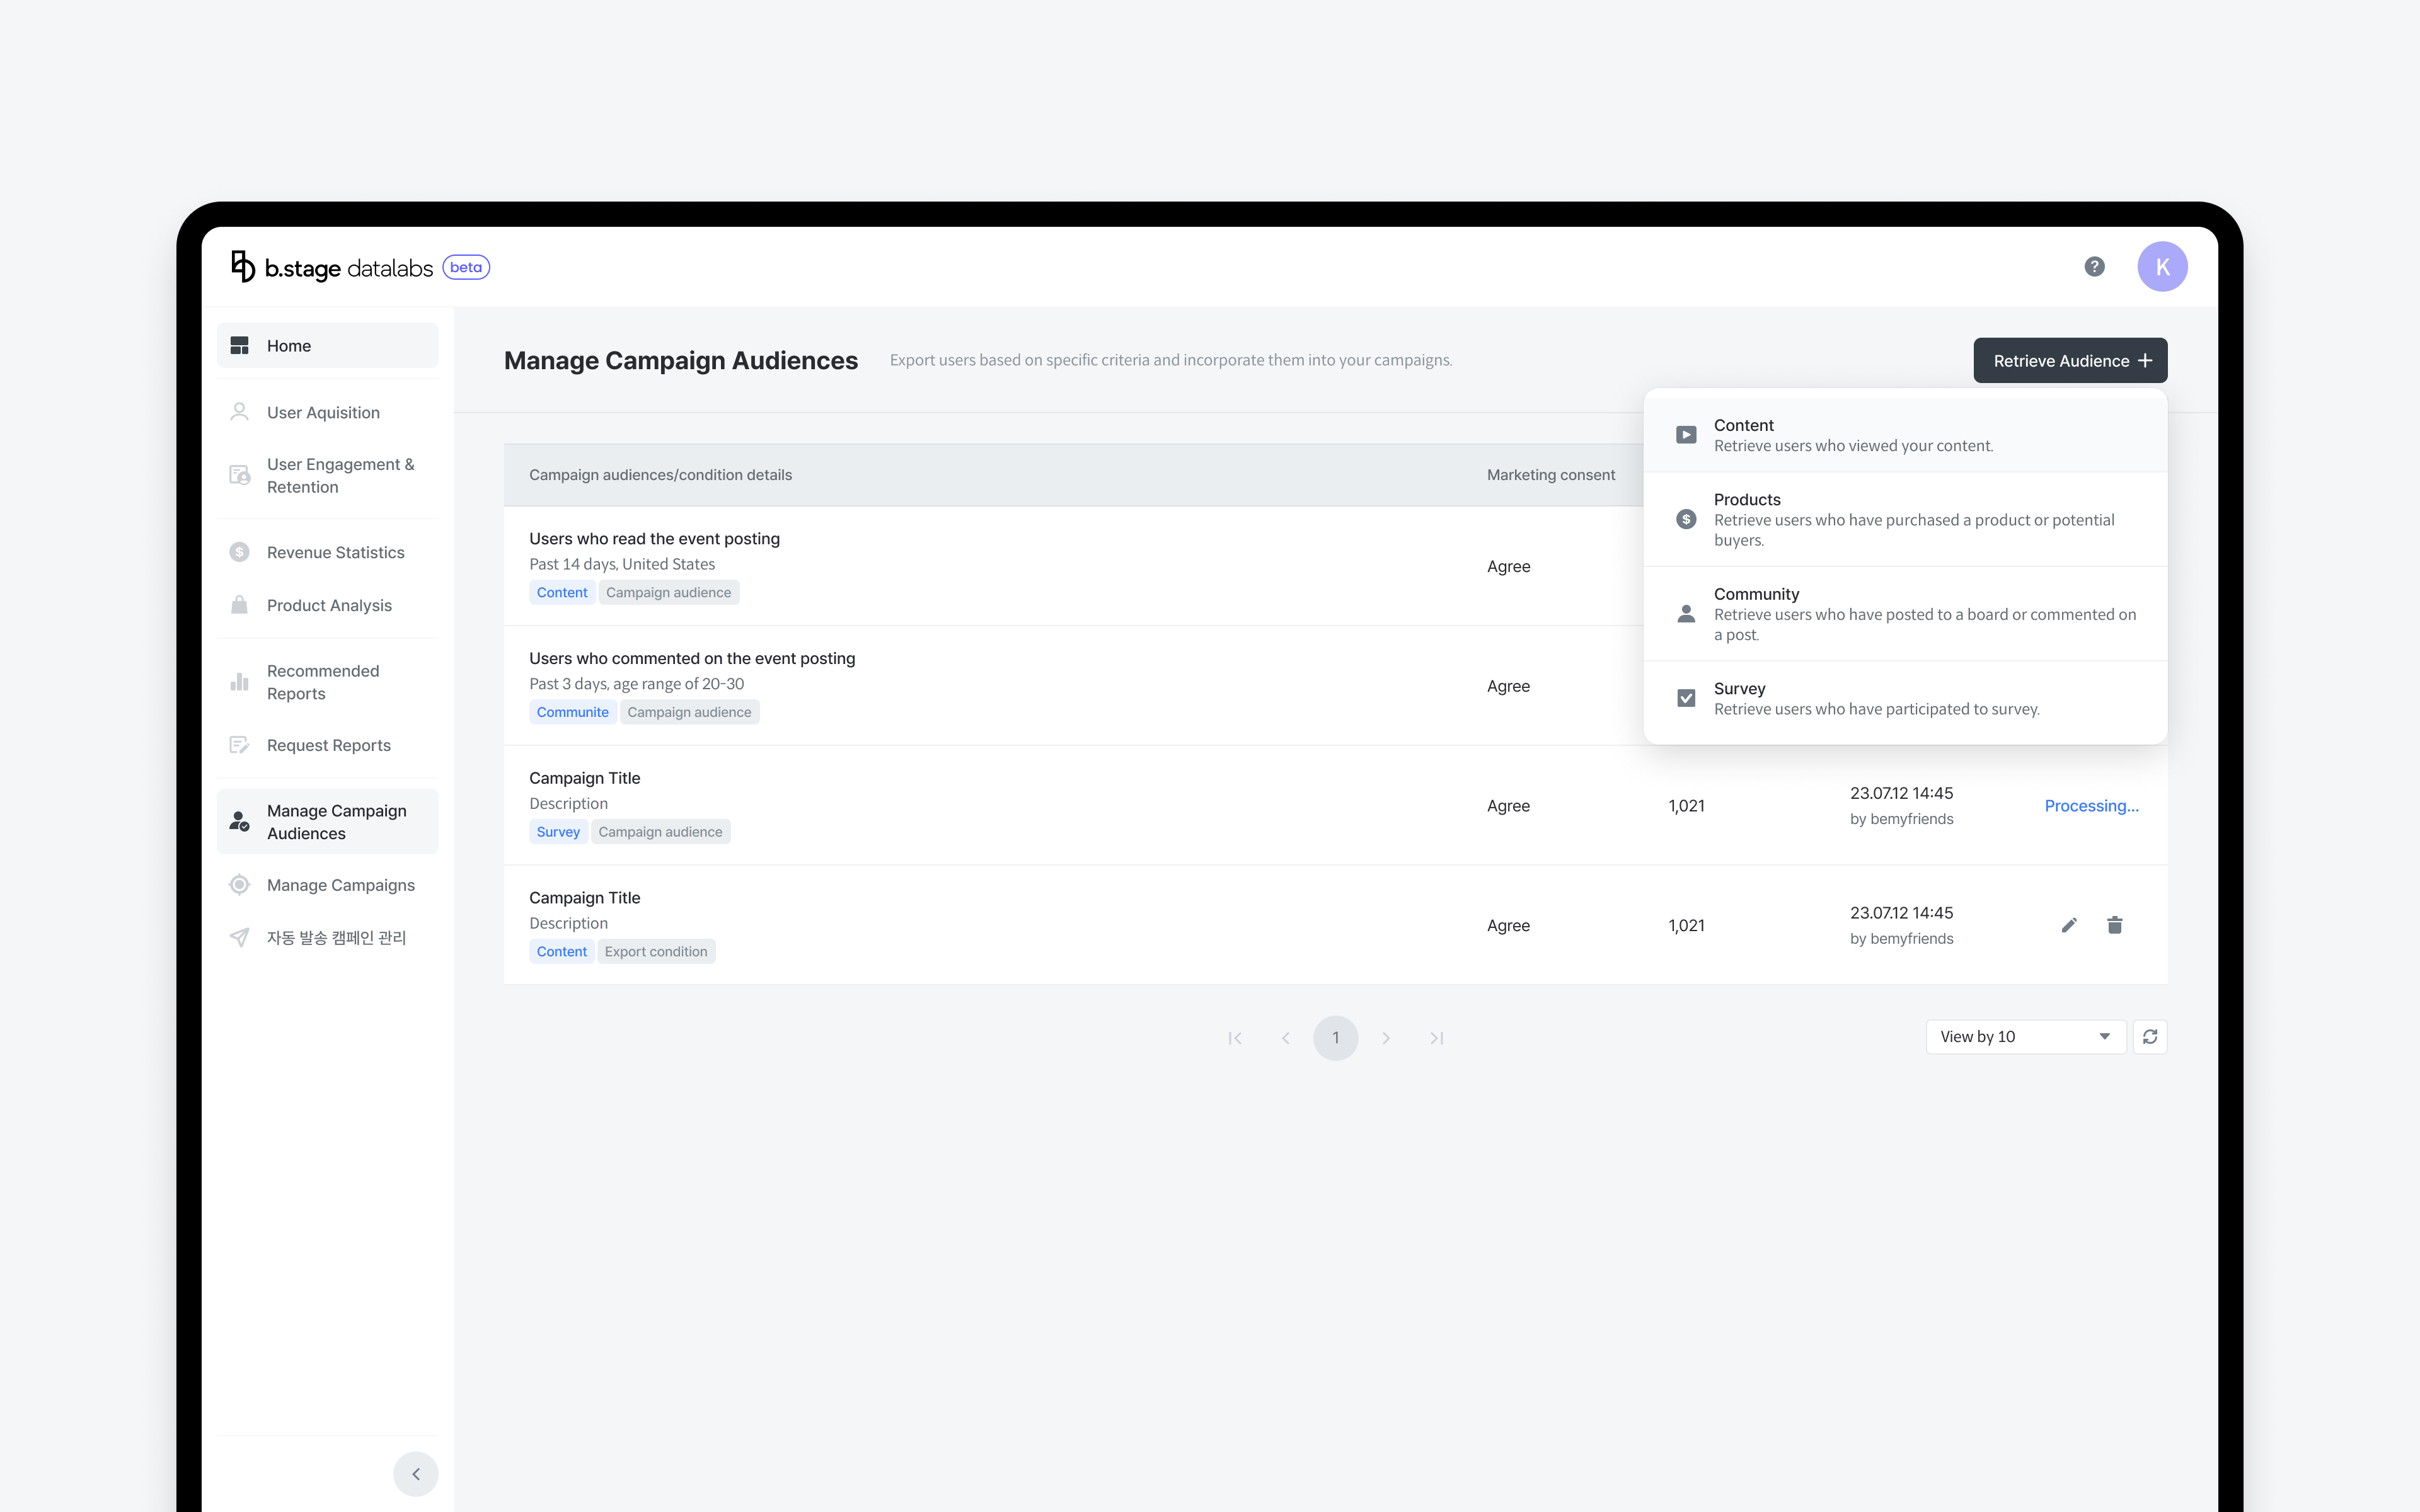2420x1512 pixels.
Task: Click the Manage Campaign Audiences user icon
Action: click(239, 822)
